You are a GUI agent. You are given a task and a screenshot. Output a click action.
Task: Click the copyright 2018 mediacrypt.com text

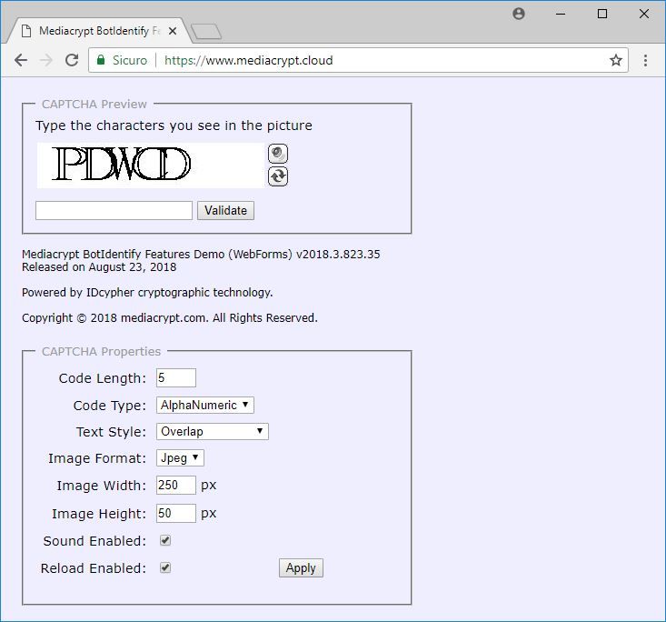[170, 318]
